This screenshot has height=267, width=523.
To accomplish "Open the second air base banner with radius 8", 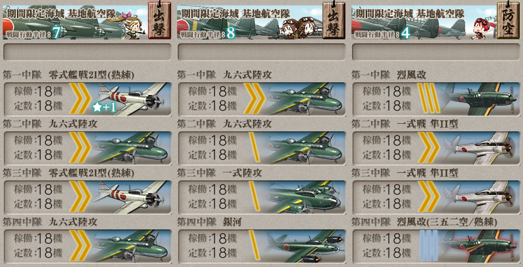I will [250, 22].
